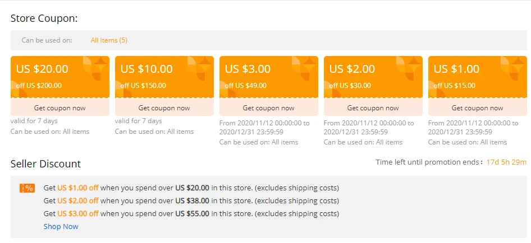The width and height of the screenshot is (531, 243).
Task: Open the Shop Now link
Action: (x=61, y=227)
